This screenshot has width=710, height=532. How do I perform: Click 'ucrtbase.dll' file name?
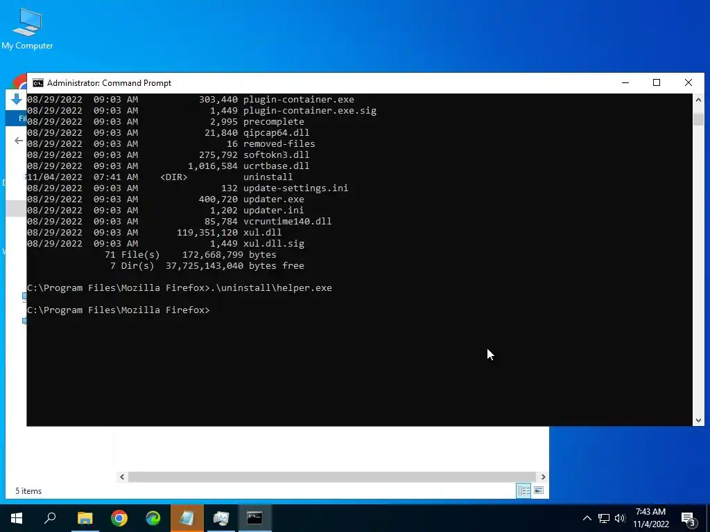[276, 166]
